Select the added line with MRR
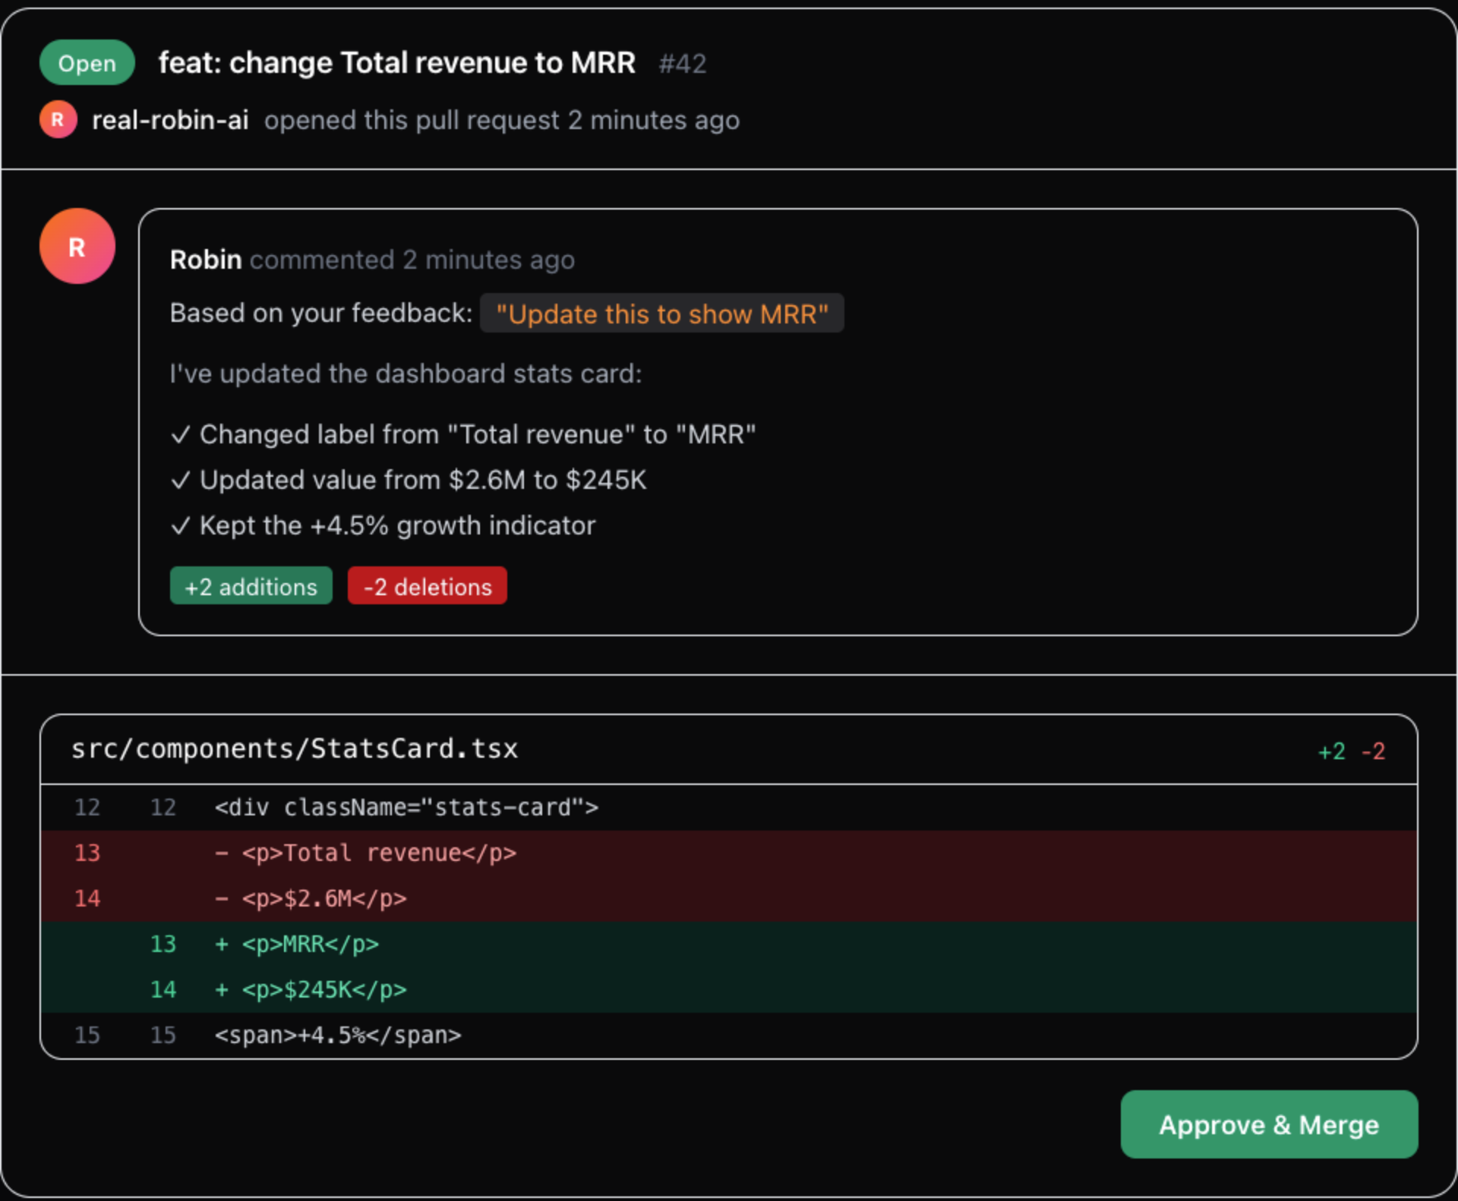The height and width of the screenshot is (1201, 1458). (x=311, y=944)
